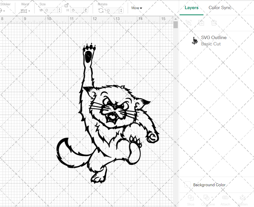
Task: Group the selected layers
Action: tap(189, 23)
